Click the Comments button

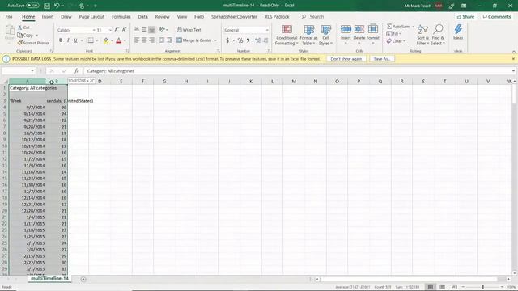pos(496,16)
